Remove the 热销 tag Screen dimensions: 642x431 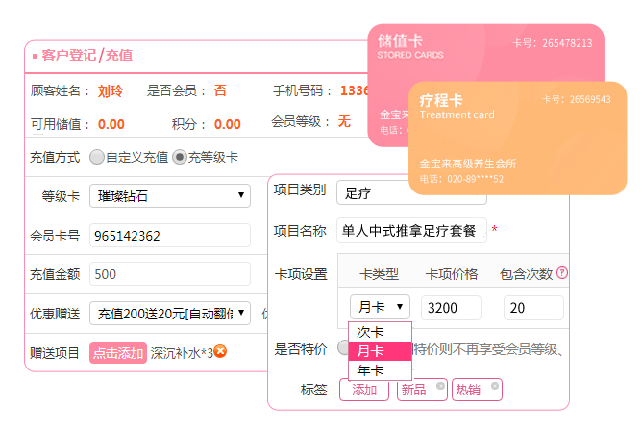[495, 386]
